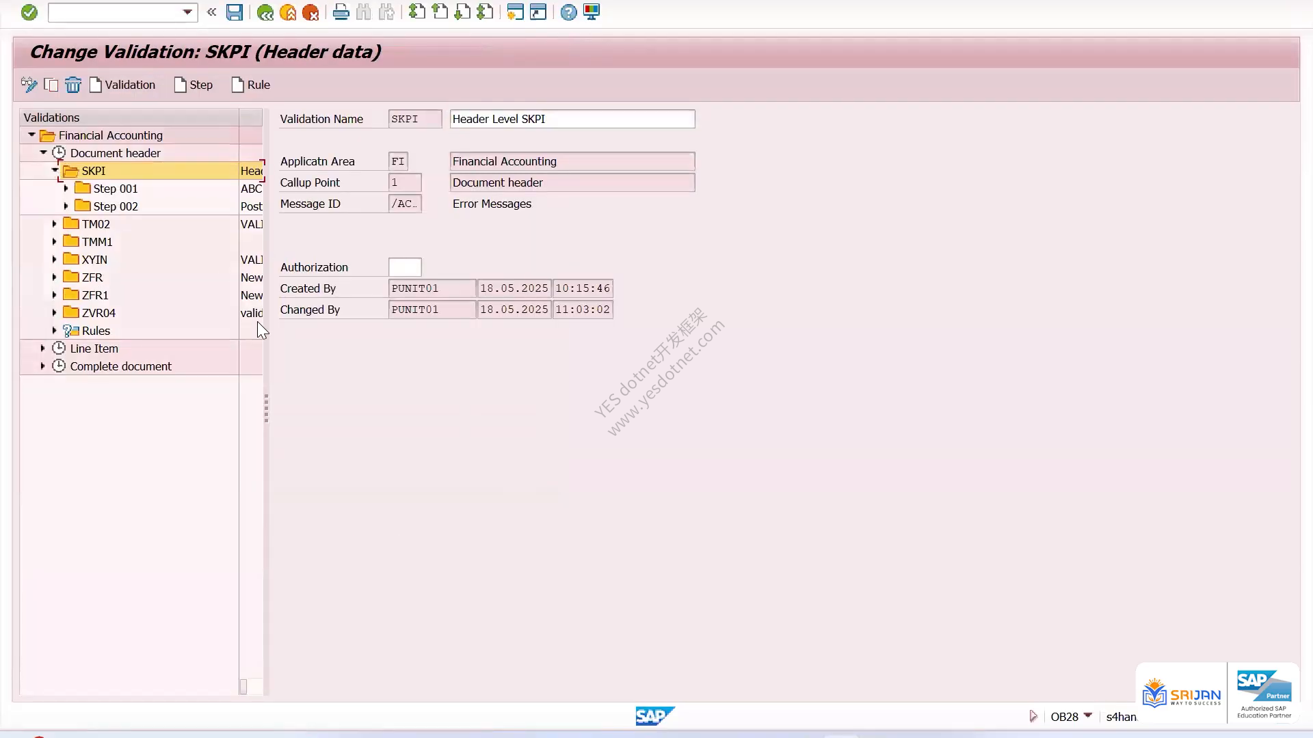Collapse the Document header node arrow
The width and height of the screenshot is (1313, 738).
43,153
